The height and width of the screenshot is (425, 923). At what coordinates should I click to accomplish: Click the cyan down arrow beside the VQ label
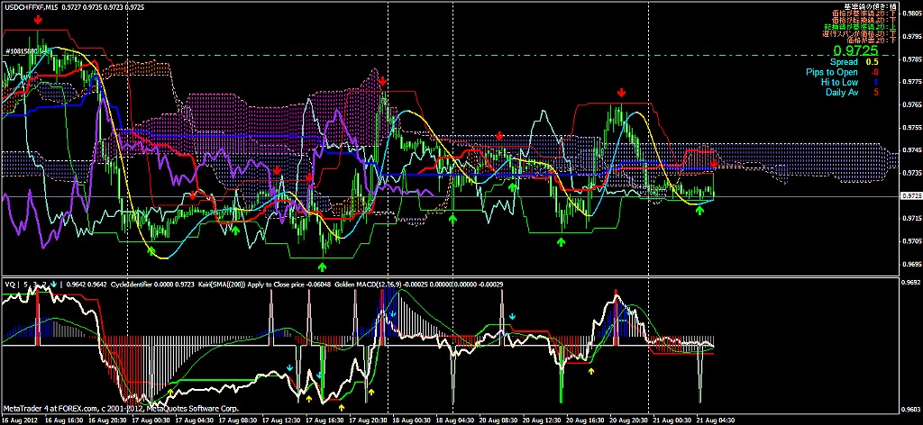(54, 284)
